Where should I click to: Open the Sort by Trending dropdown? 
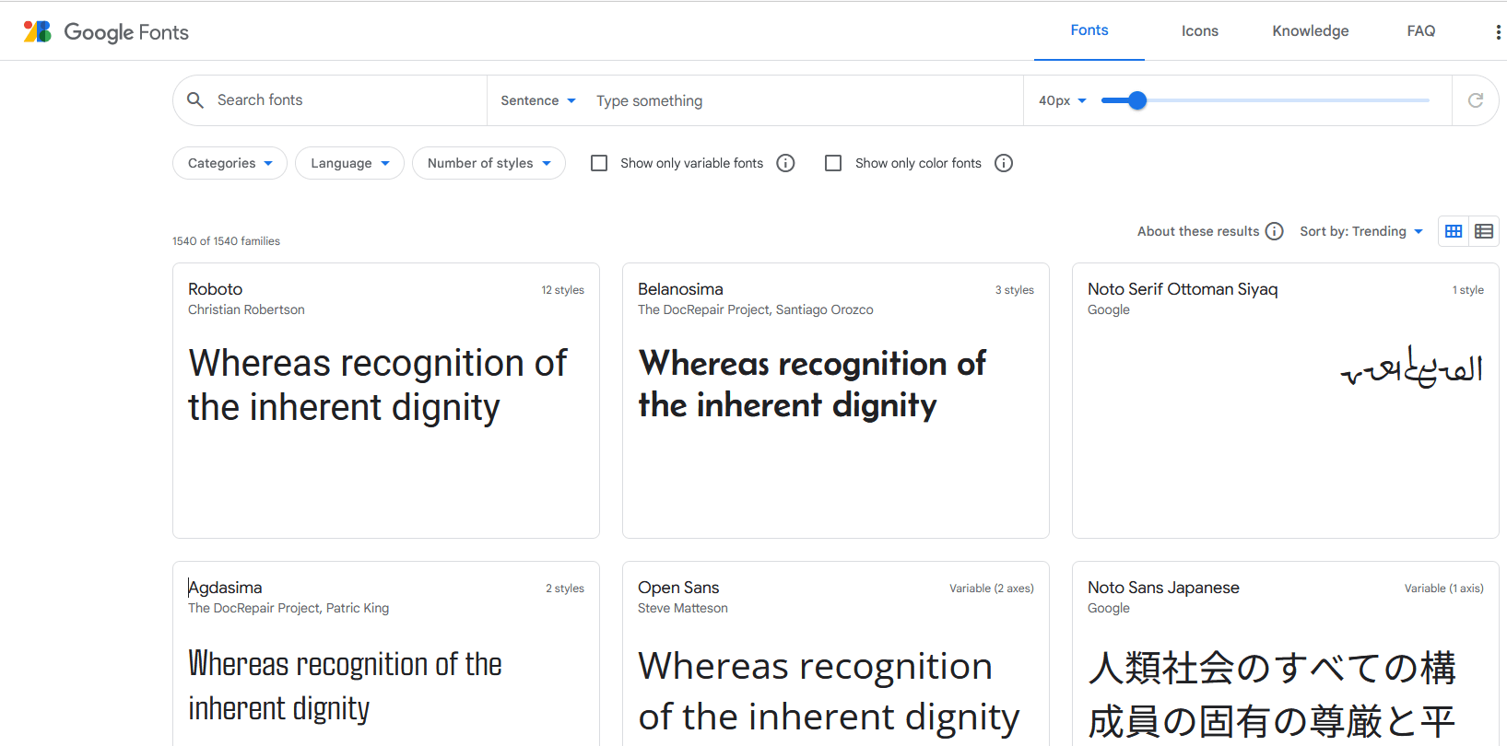1361,231
